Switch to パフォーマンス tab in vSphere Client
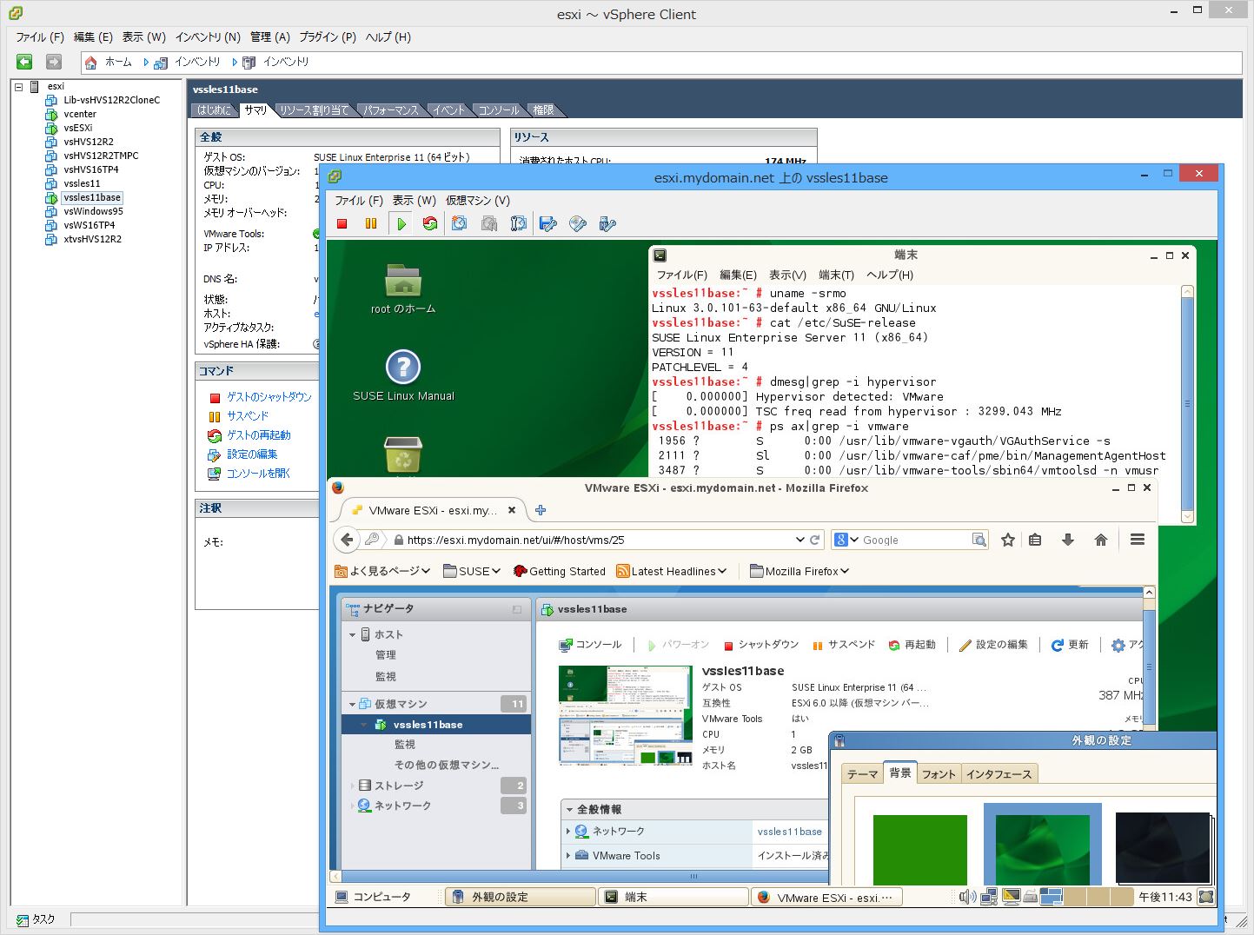This screenshot has height=935, width=1254. point(391,110)
